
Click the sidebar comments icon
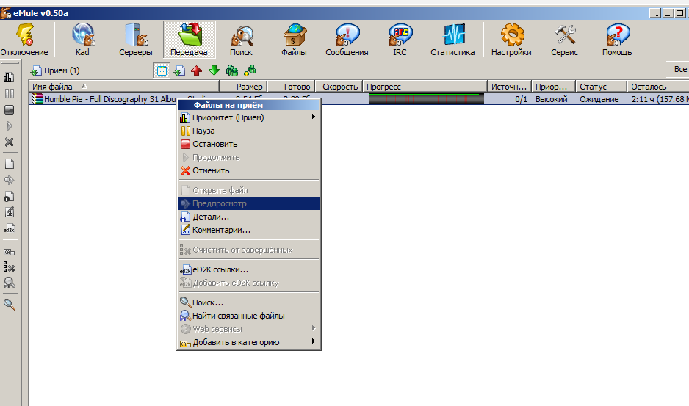coord(10,213)
